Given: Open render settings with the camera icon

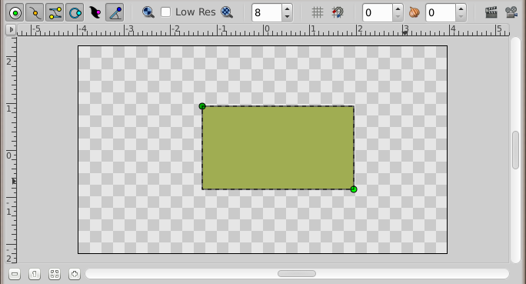Looking at the screenshot, I should click(x=511, y=13).
